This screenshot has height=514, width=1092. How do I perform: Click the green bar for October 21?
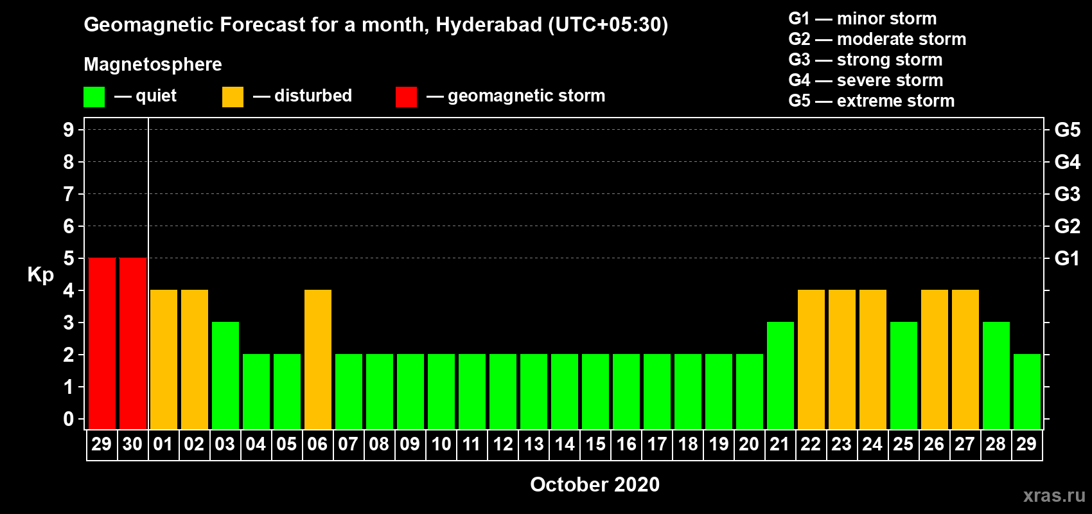coord(780,375)
